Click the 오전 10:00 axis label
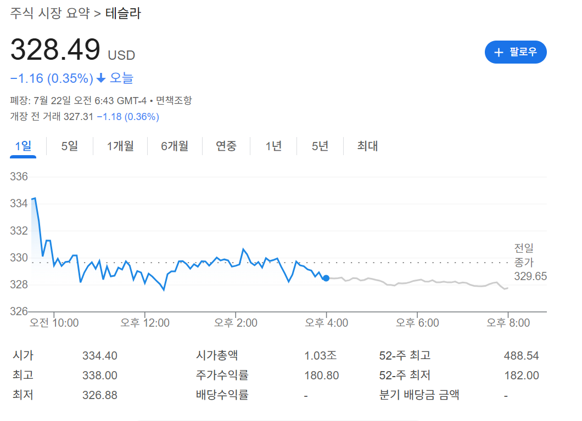The width and height of the screenshot is (582, 421). (54, 323)
